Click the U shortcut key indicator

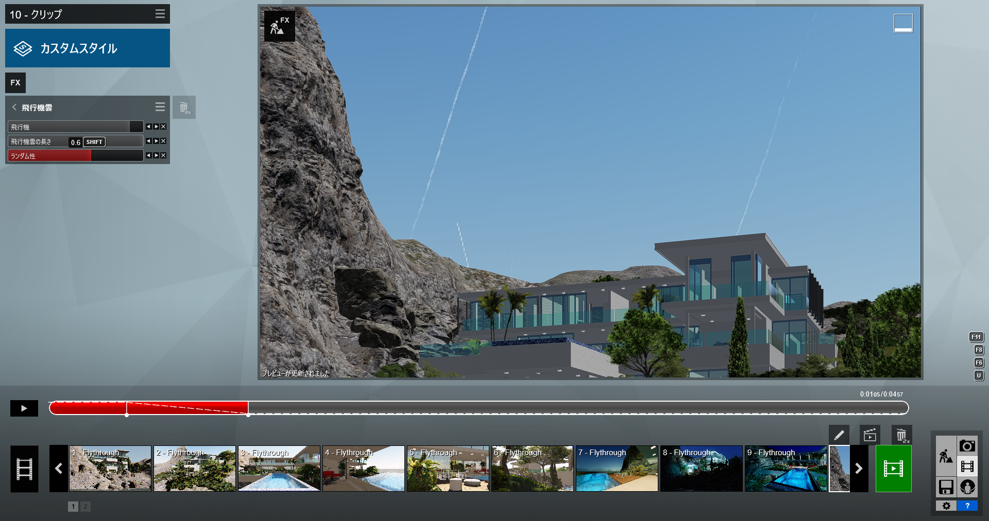coord(979,376)
